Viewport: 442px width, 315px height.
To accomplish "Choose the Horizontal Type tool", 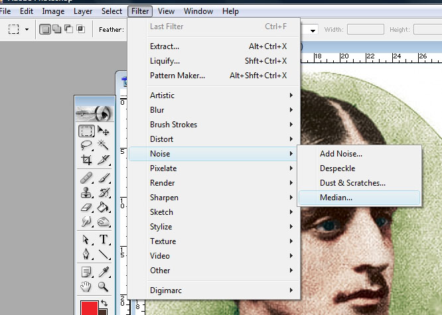I will [x=104, y=239].
